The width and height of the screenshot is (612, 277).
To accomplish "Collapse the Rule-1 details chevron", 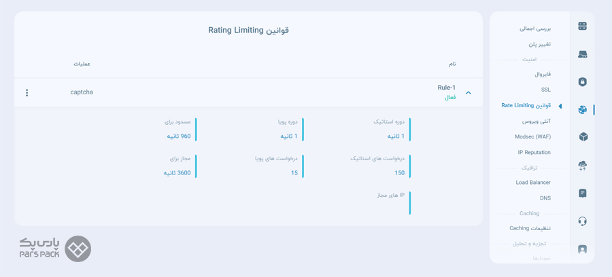I will (x=469, y=93).
